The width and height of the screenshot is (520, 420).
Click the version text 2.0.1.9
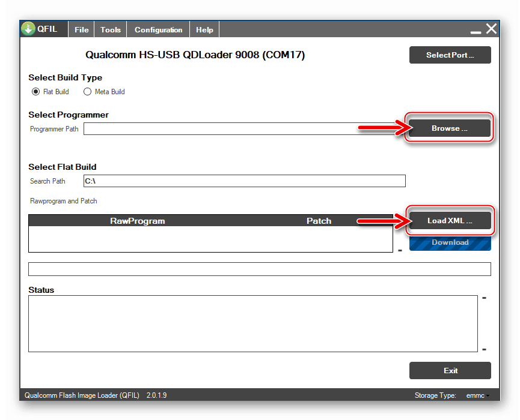tap(156, 395)
